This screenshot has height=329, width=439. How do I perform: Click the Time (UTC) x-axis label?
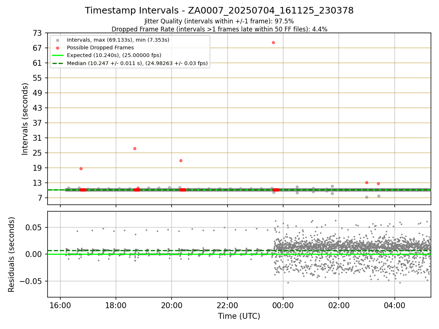point(239,316)
